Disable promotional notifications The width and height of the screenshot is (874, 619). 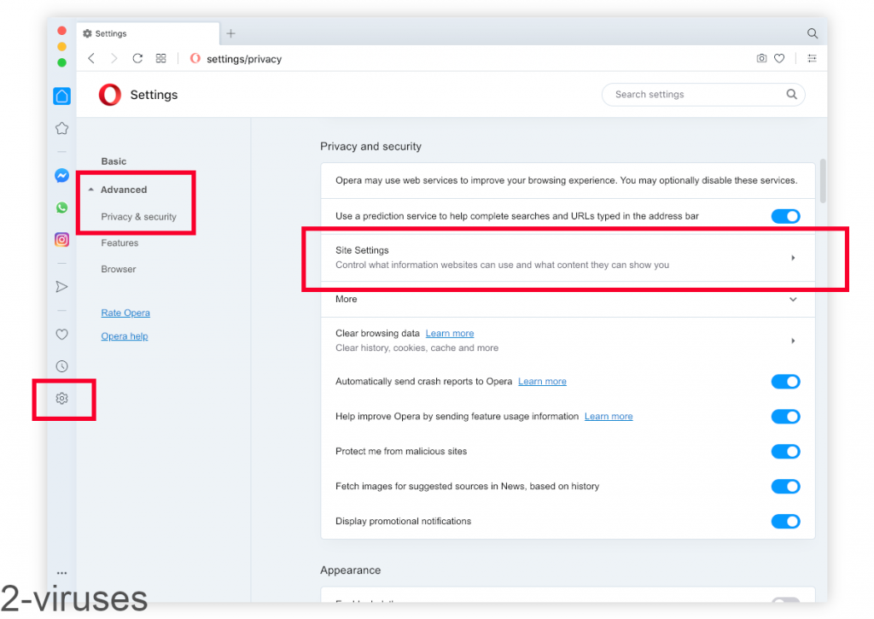(785, 521)
